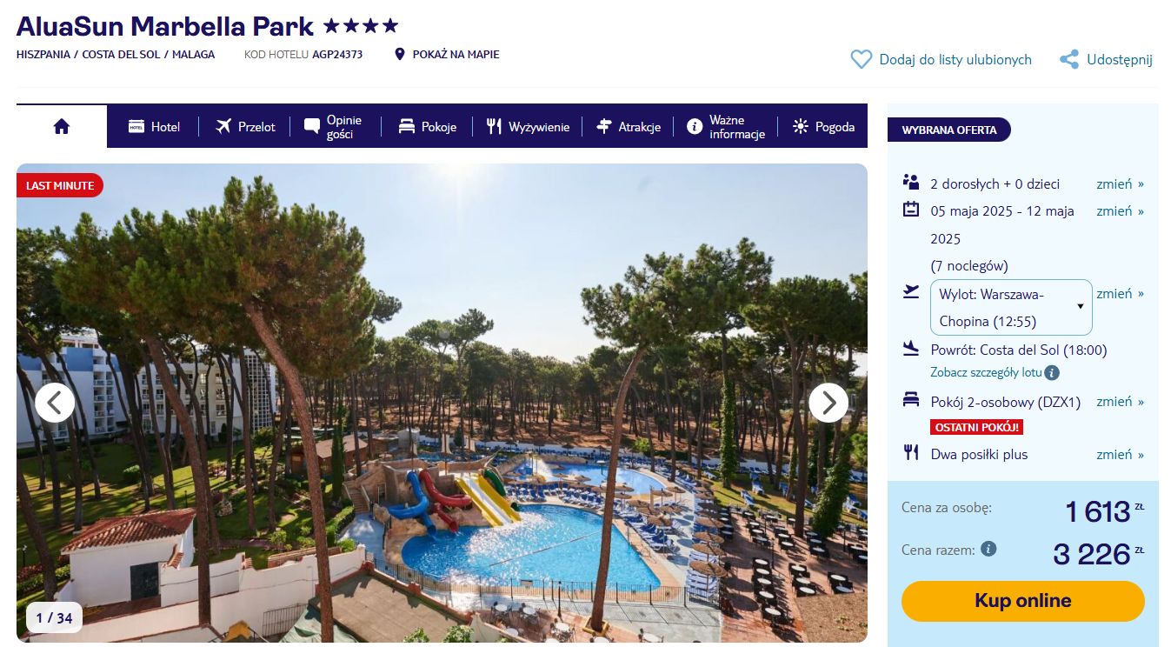
Task: Open the Pogoda tab
Action: coord(823,127)
